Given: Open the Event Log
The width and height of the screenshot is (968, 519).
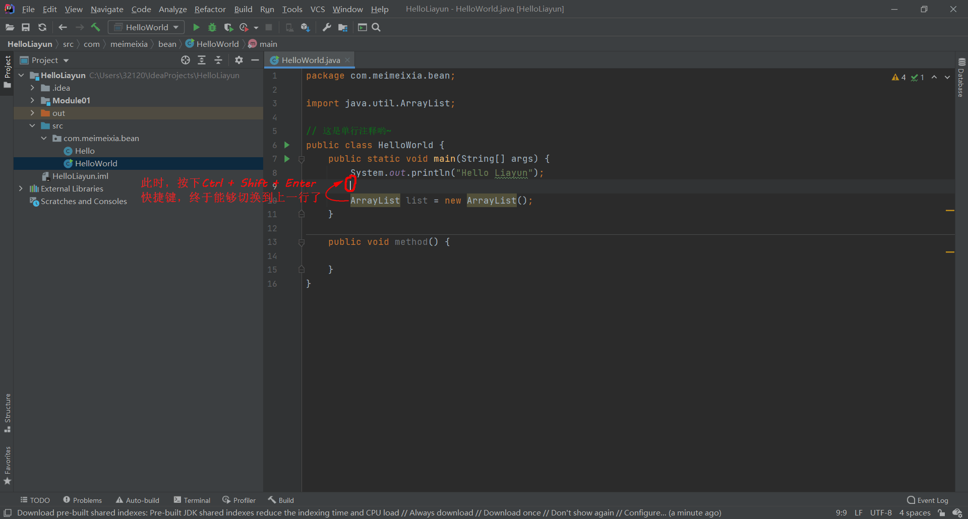Looking at the screenshot, I should 928,500.
